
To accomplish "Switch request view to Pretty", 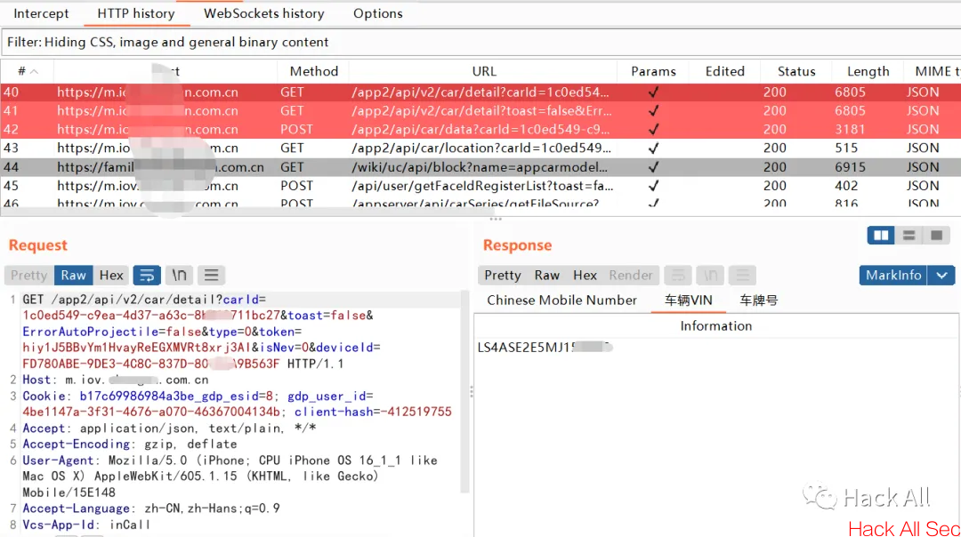I will 28,276.
